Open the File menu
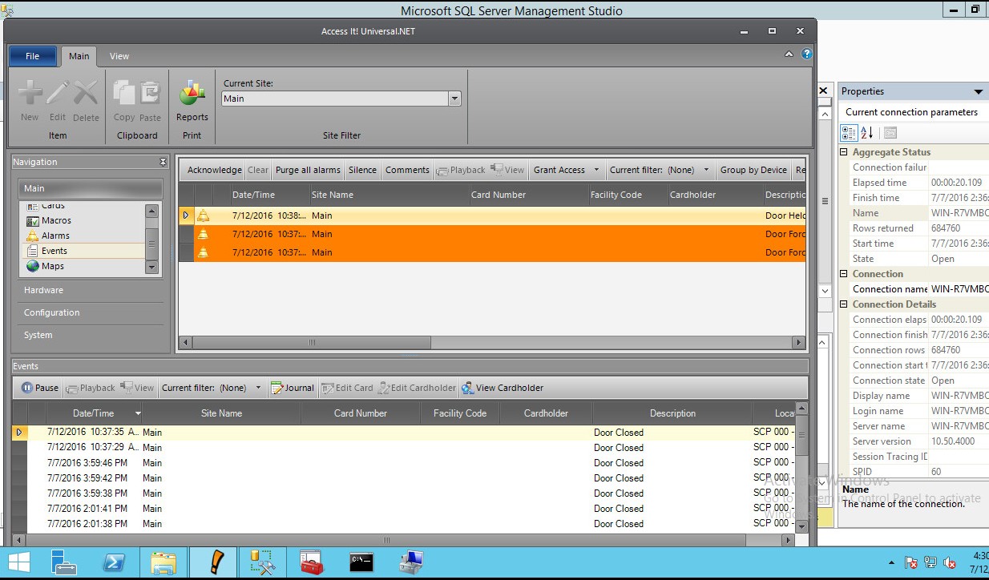Viewport: 989px width, 580px height. 32,56
